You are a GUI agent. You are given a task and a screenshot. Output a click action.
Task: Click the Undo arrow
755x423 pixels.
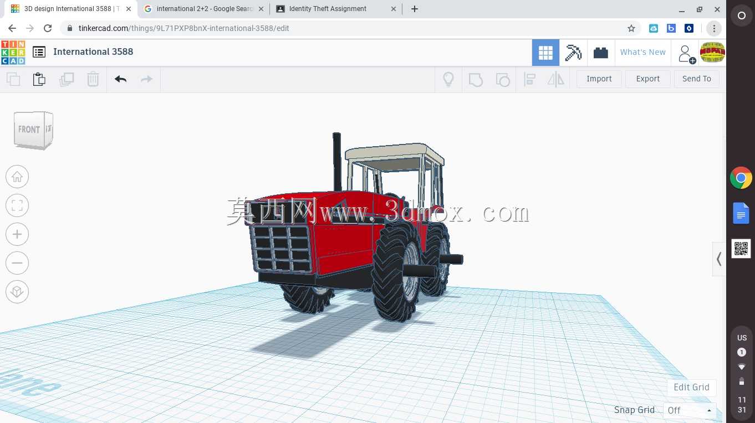point(121,79)
